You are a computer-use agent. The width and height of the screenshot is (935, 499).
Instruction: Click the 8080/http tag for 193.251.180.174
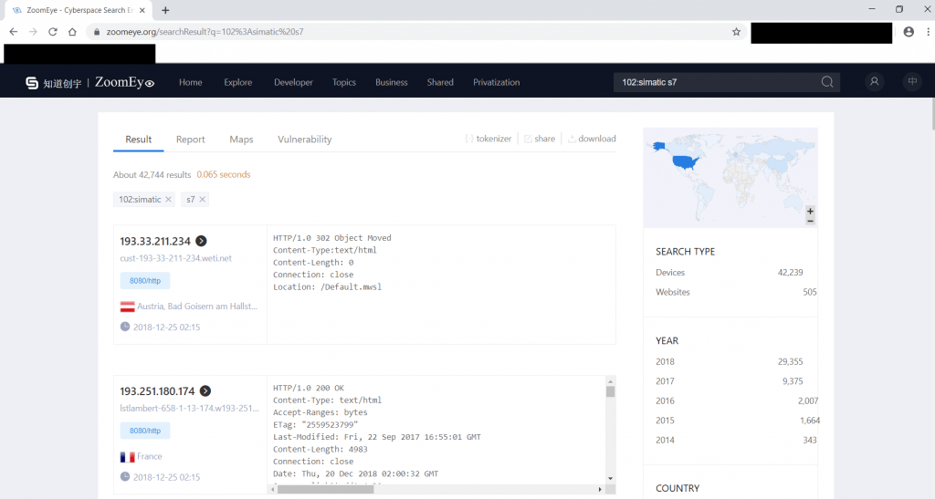pyautogui.click(x=145, y=431)
